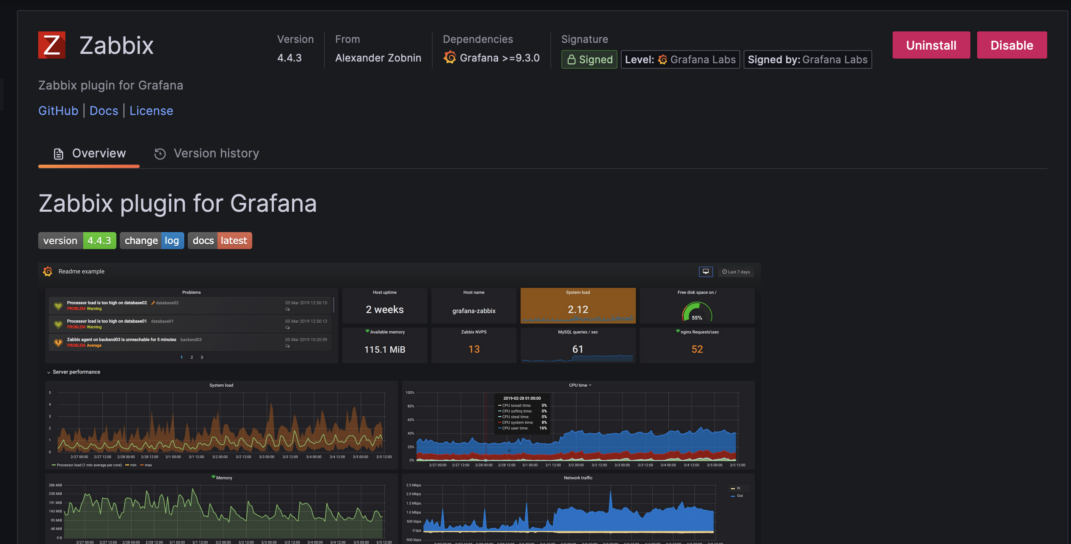Toggle the min series in System load legend
This screenshot has height=544, width=1071.
pyautogui.click(x=132, y=465)
